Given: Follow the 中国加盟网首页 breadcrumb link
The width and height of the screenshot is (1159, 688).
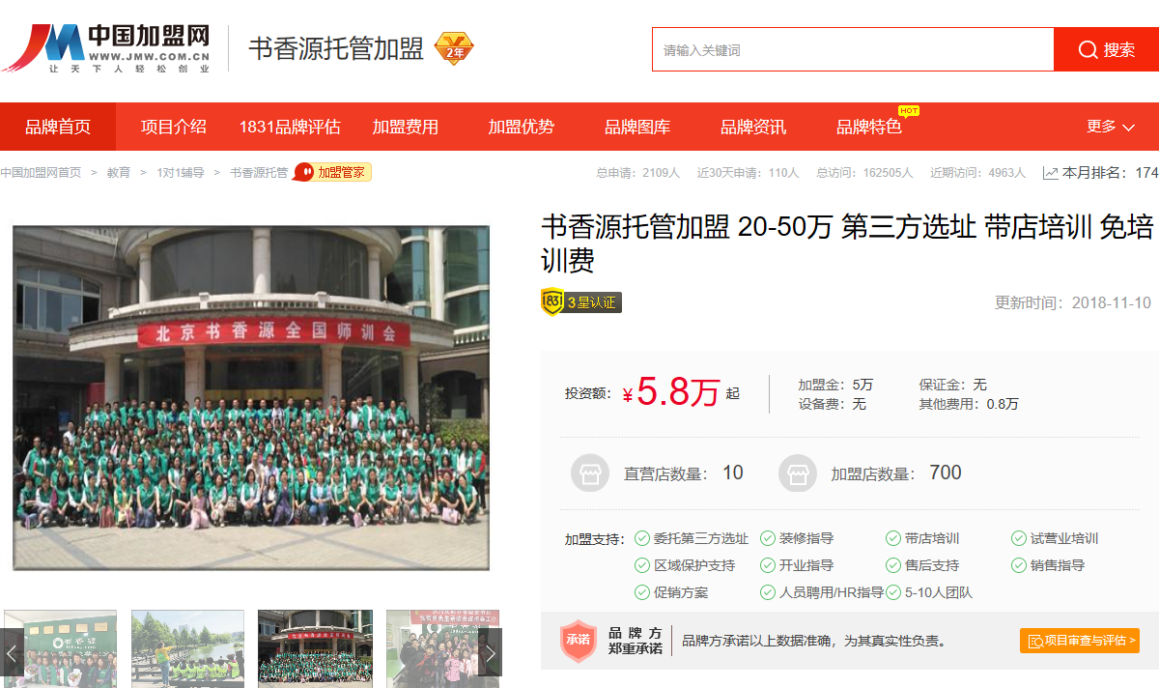Looking at the screenshot, I should click(41, 173).
